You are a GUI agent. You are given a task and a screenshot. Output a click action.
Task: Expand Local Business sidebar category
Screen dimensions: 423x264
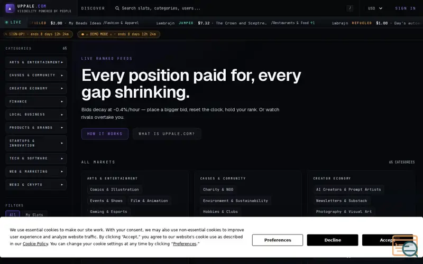[x=36, y=115]
